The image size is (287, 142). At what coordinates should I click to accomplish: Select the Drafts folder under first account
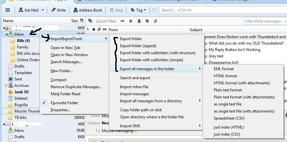tap(19, 66)
